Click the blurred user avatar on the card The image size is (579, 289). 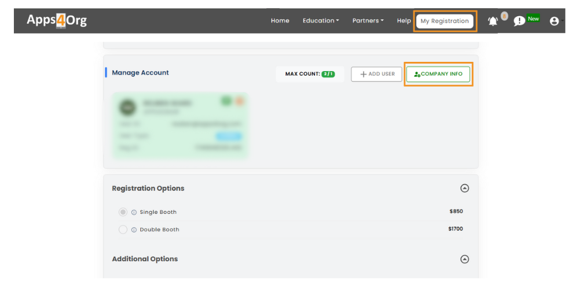pos(127,107)
